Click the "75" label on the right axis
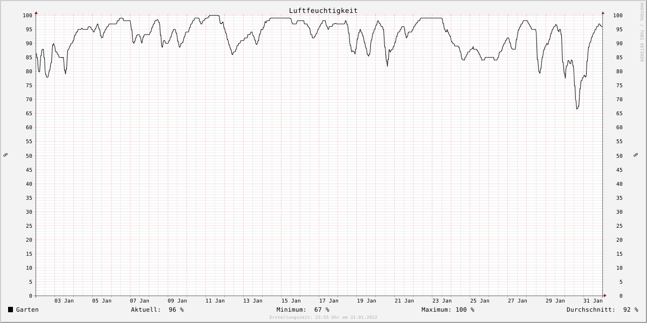 620,86
